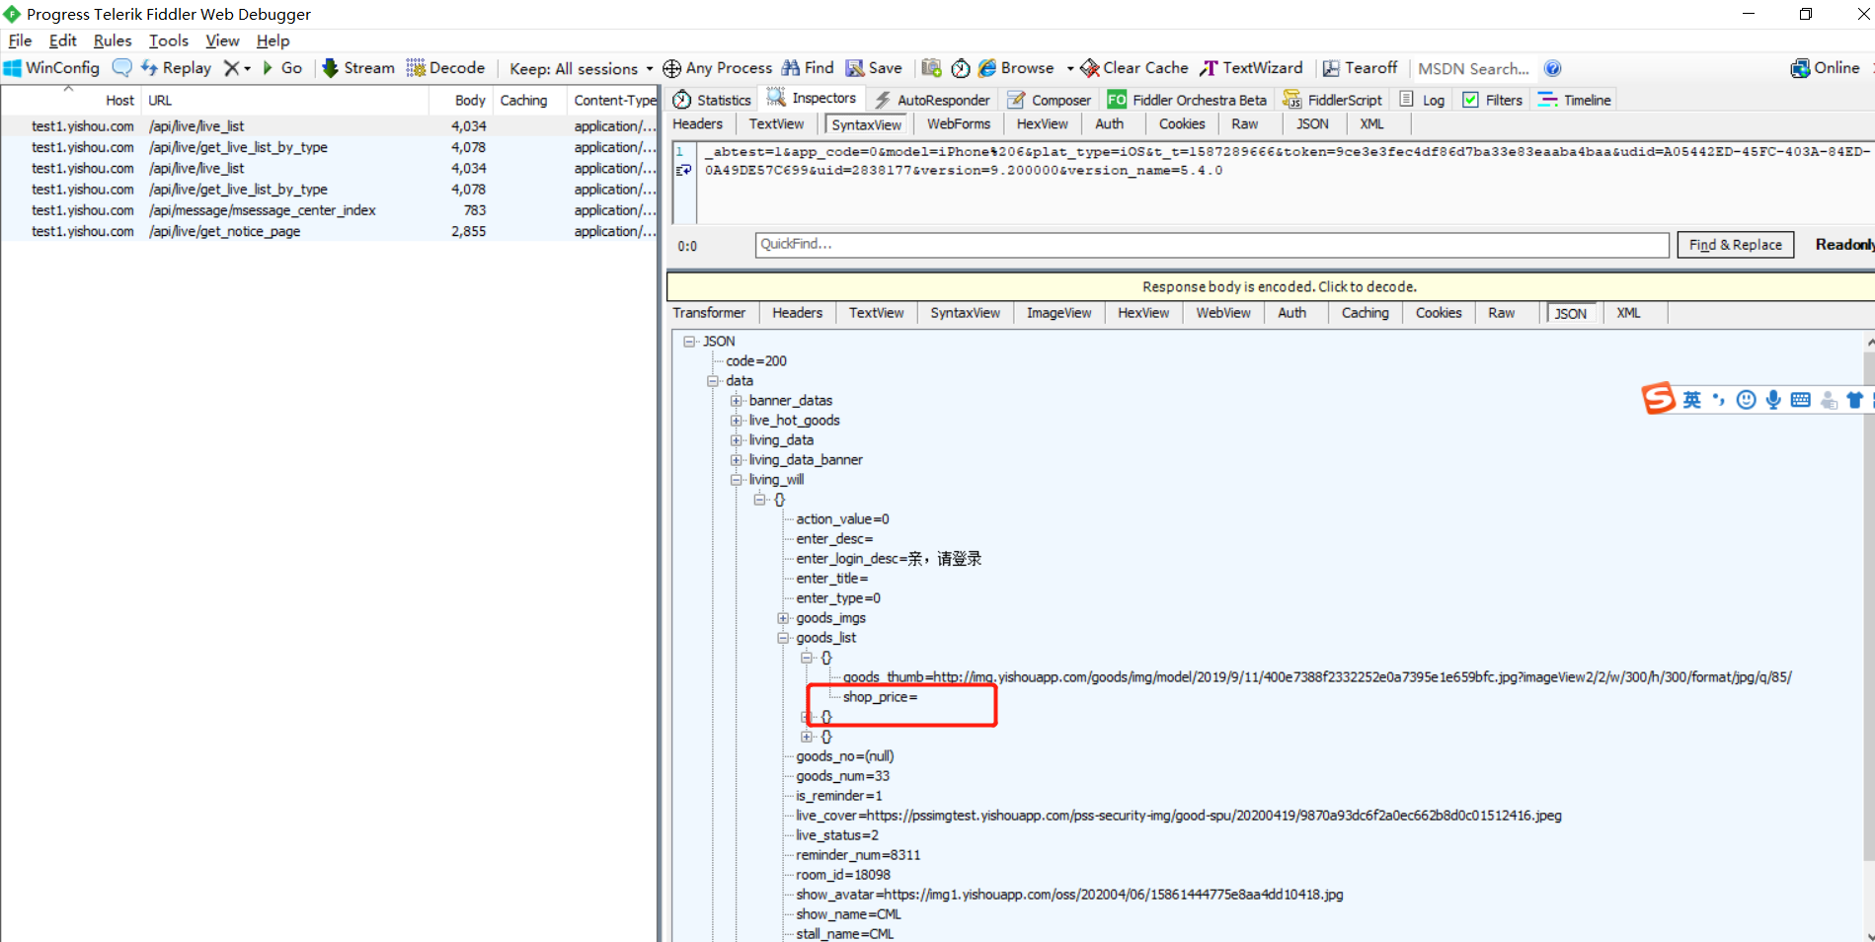The image size is (1875, 942).
Task: Click the Sogou input method S icon
Action: coord(1659,398)
